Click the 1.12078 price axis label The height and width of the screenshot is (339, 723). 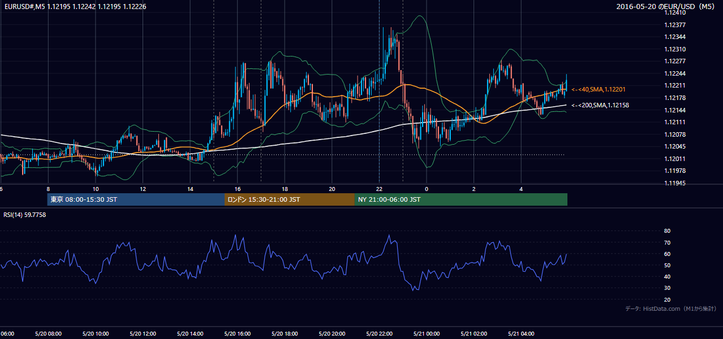click(674, 134)
